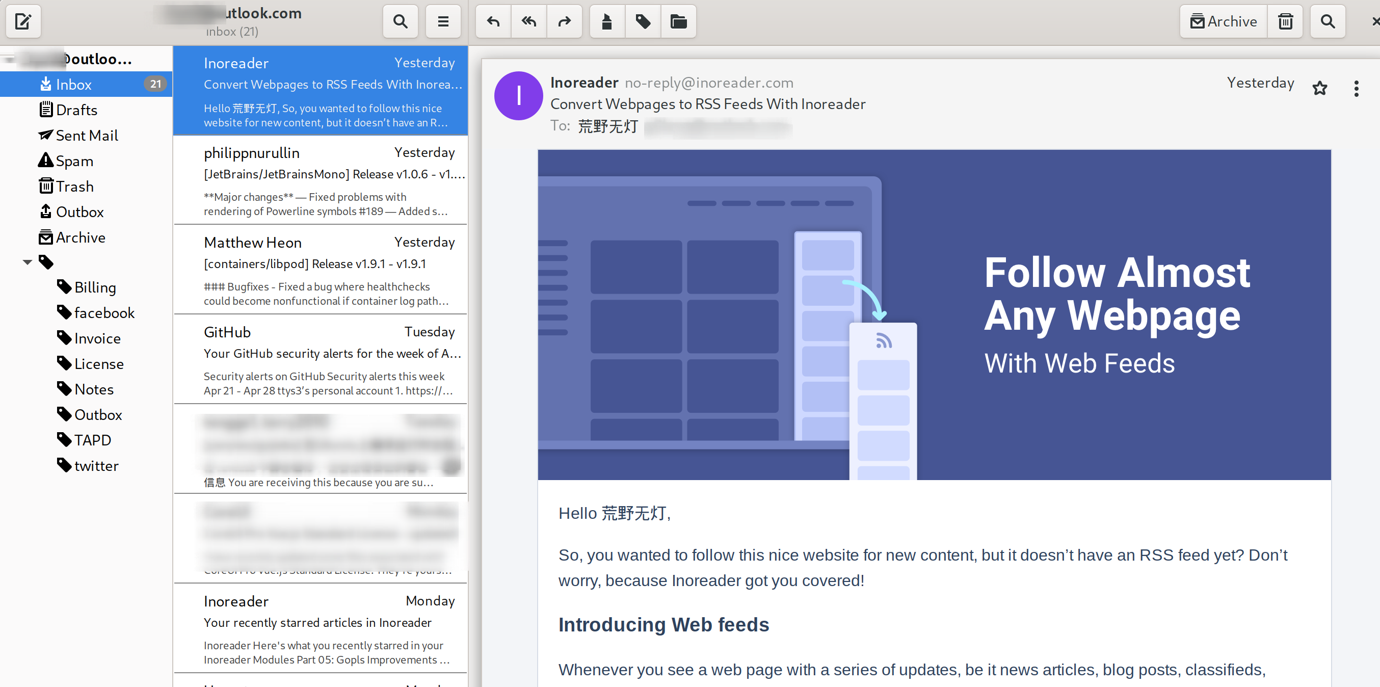Screen dimensions: 1380x687
Task: Forward the selected email
Action: [564, 21]
